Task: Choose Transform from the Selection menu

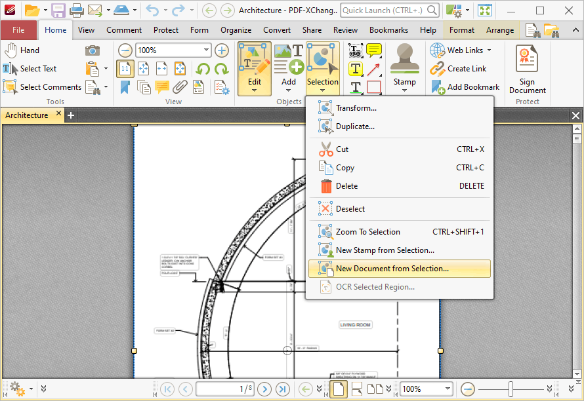Action: click(x=399, y=108)
